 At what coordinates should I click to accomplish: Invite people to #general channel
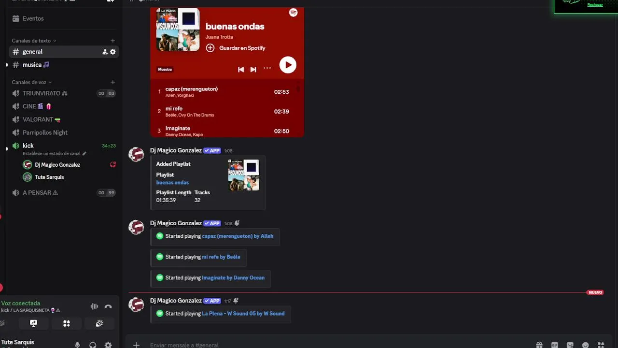coord(105,52)
